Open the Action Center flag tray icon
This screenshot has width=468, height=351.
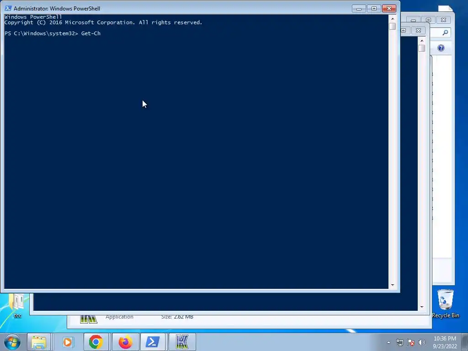[x=411, y=342]
